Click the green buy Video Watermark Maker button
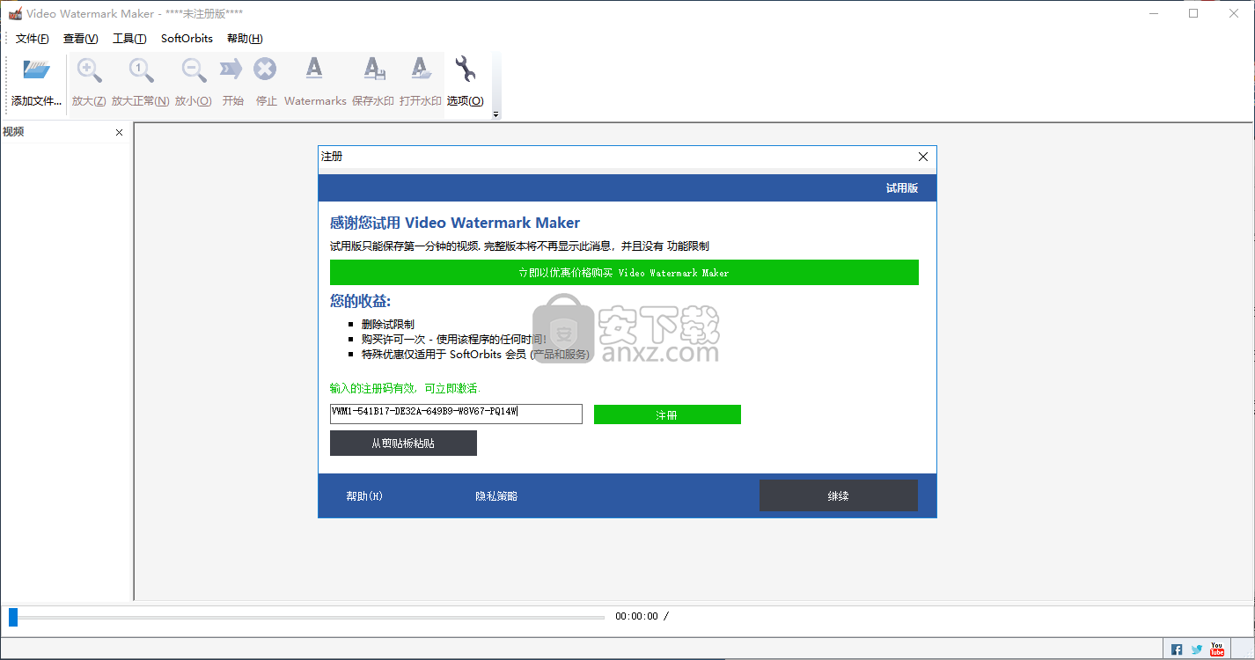This screenshot has width=1255, height=660. tap(624, 273)
